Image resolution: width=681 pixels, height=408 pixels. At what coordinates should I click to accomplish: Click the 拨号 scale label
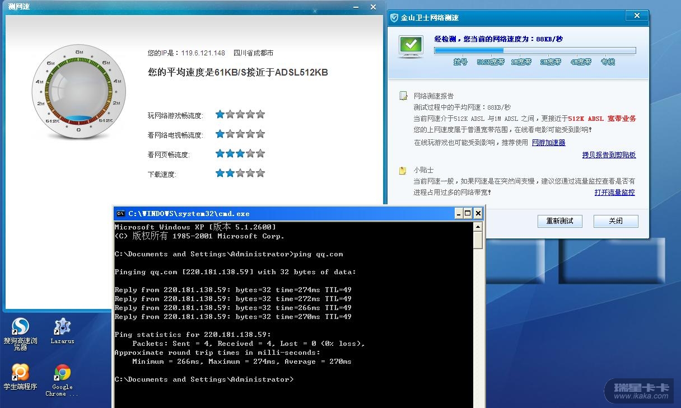click(460, 62)
